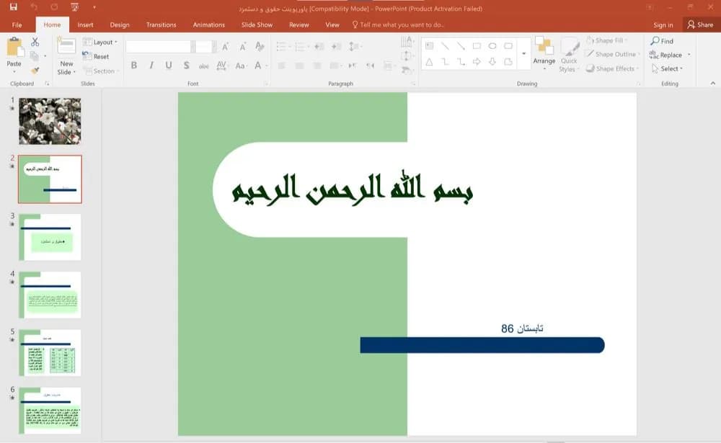Image resolution: width=721 pixels, height=443 pixels.
Task: Collapse the ribbon with the chevron arrow
Action: tap(713, 83)
